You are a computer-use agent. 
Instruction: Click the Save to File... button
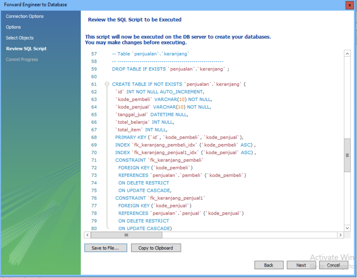106,248
